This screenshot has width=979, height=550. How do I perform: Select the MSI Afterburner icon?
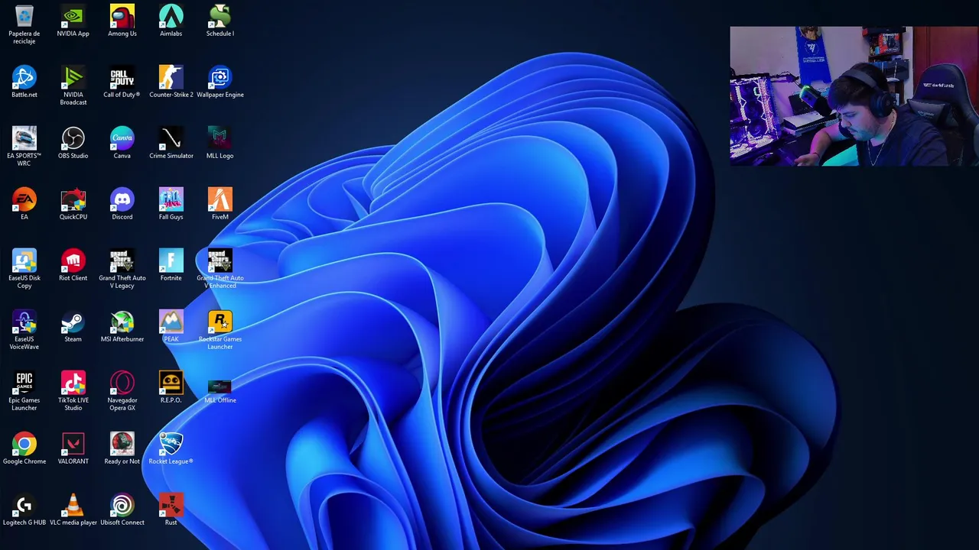click(122, 322)
